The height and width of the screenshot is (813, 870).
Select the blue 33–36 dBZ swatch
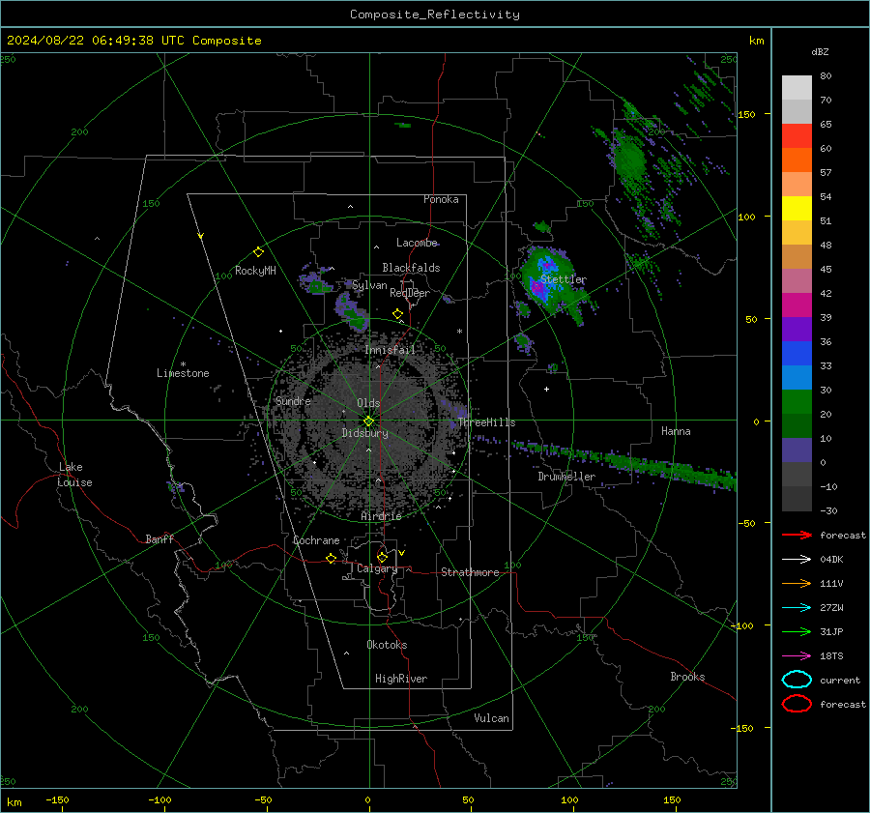pos(797,353)
